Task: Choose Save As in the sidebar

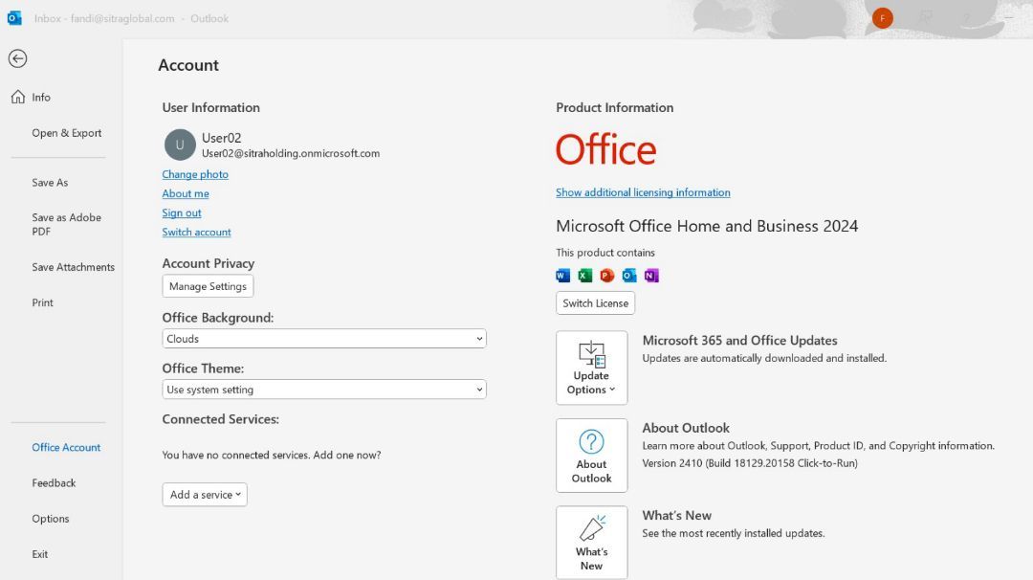Action: click(50, 183)
